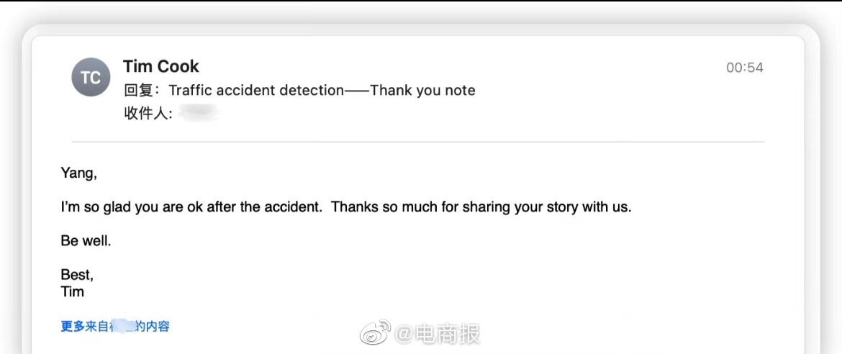Click the 00:54 timestamp
The height and width of the screenshot is (354, 842).
[x=744, y=68]
